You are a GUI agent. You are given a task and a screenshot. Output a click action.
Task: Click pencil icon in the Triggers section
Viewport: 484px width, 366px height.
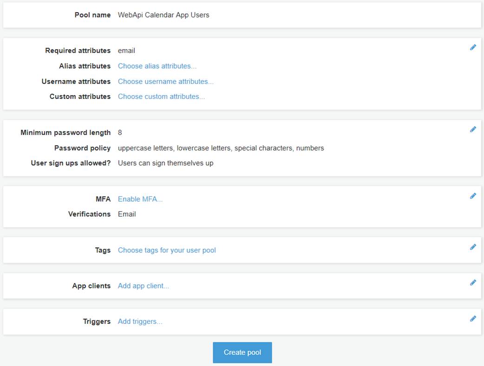tap(473, 319)
